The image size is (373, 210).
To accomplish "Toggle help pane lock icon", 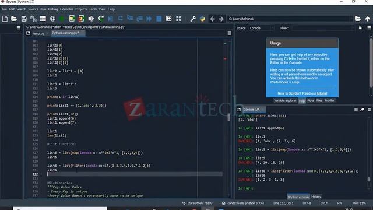I will point(360,28).
